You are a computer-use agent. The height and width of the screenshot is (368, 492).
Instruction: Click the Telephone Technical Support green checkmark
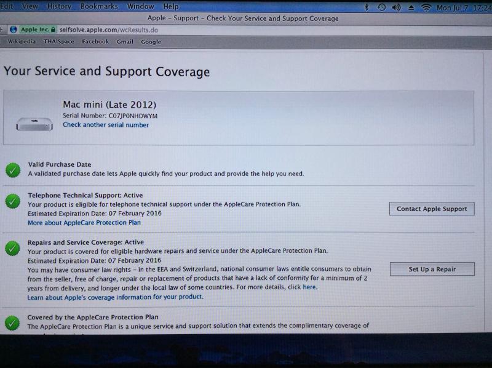point(12,201)
